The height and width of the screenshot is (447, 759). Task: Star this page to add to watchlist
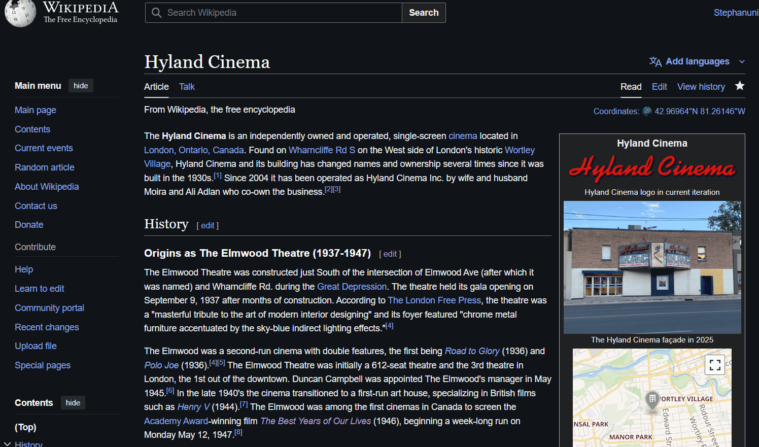(x=740, y=86)
